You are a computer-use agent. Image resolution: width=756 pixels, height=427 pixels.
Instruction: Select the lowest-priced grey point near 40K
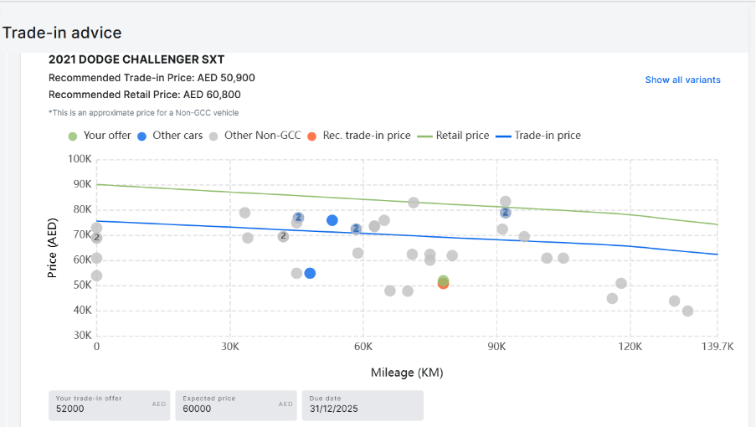(x=687, y=311)
